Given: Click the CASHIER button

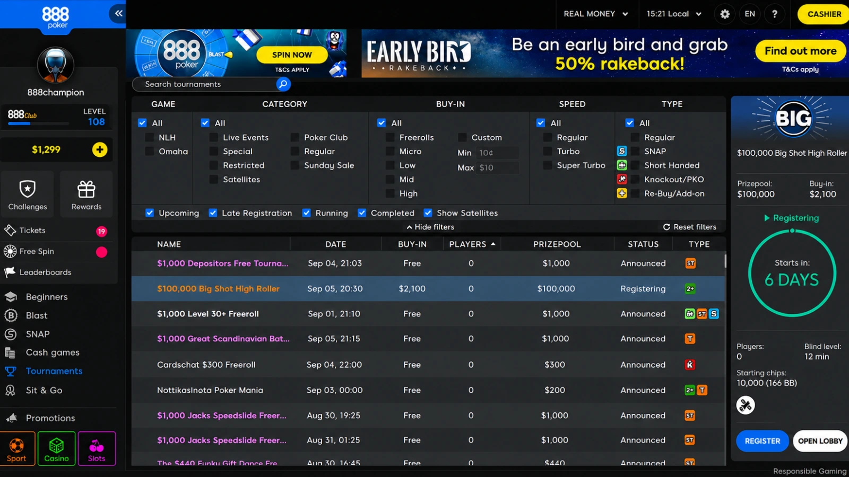Looking at the screenshot, I should (x=824, y=14).
